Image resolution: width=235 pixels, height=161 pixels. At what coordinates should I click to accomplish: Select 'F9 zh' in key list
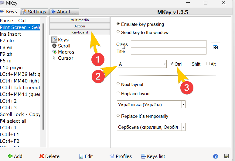tap(20, 54)
